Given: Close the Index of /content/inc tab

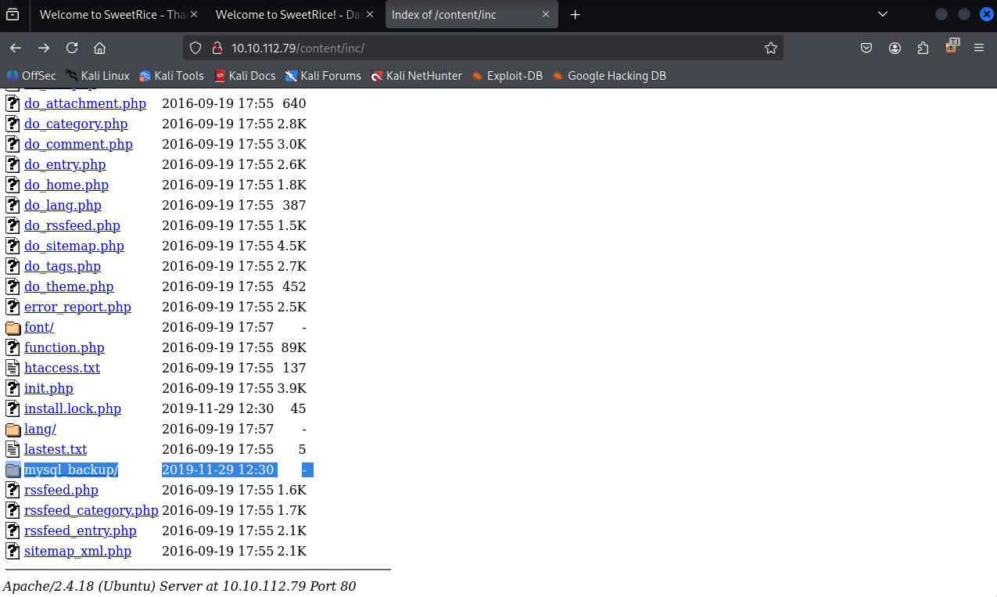Looking at the screenshot, I should click(x=546, y=15).
